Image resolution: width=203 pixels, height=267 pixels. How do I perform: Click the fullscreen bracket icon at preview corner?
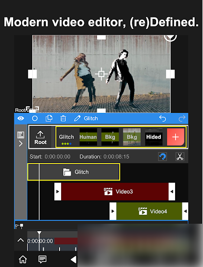32,109
